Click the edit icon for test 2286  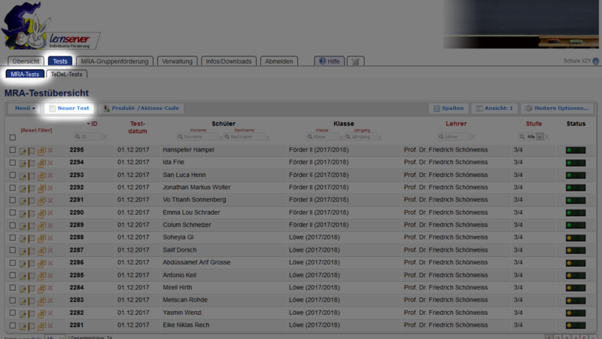tap(23, 262)
